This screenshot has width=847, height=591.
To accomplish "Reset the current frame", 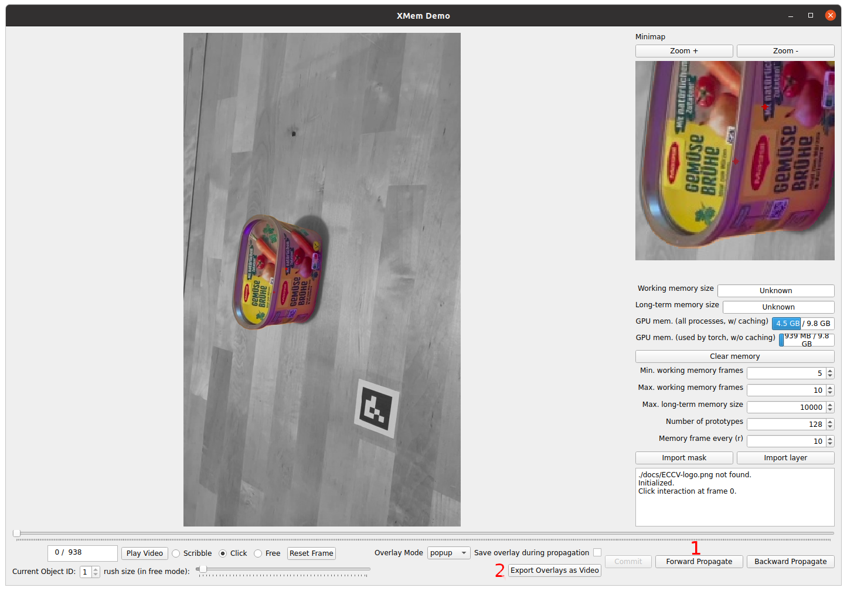I will pyautogui.click(x=311, y=553).
